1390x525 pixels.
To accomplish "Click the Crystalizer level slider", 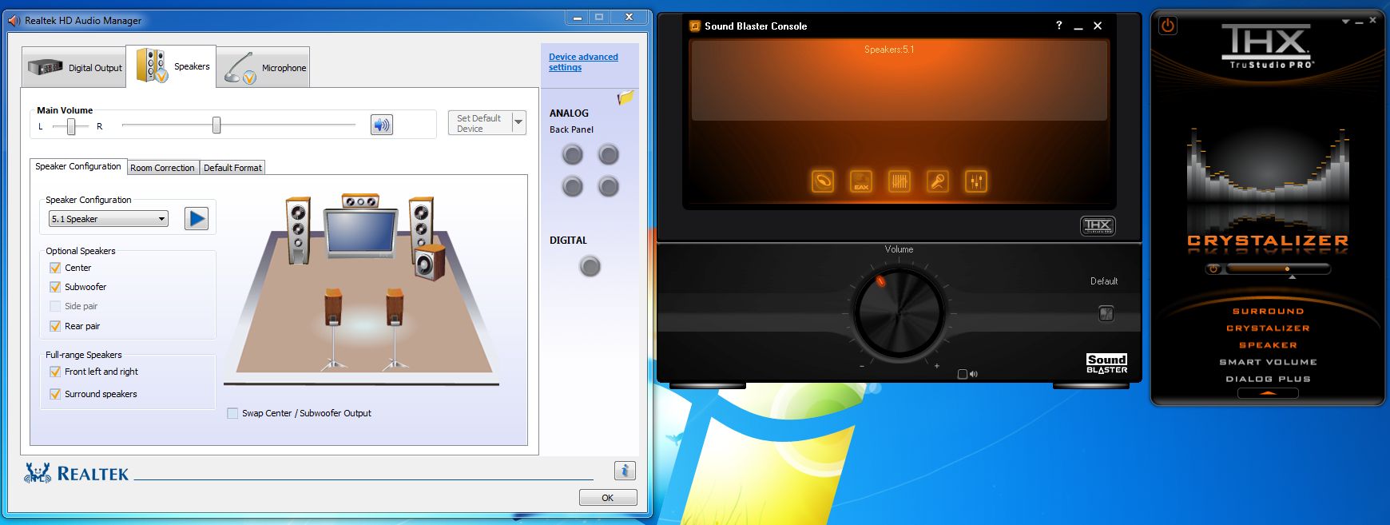I will coord(1277,269).
